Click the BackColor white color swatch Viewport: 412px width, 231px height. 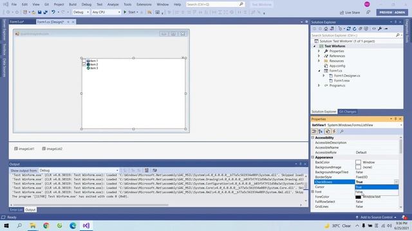click(x=358, y=162)
